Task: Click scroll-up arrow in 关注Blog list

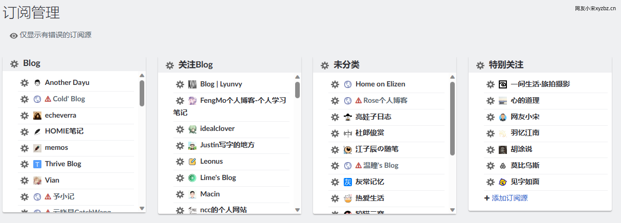Action: (297, 77)
